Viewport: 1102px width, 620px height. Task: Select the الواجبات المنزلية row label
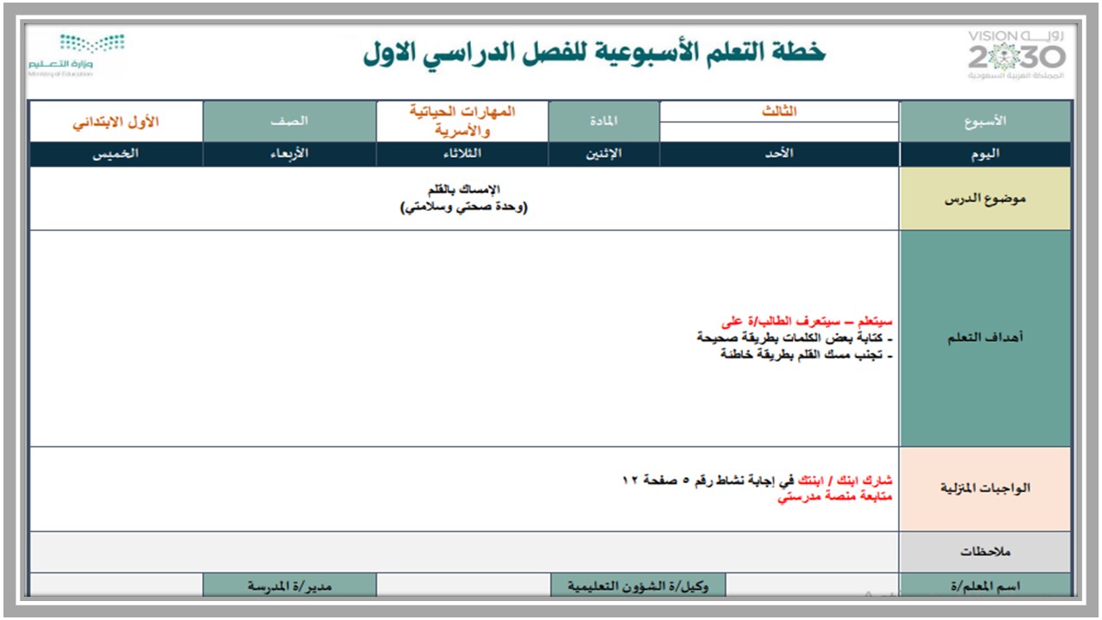click(x=986, y=489)
